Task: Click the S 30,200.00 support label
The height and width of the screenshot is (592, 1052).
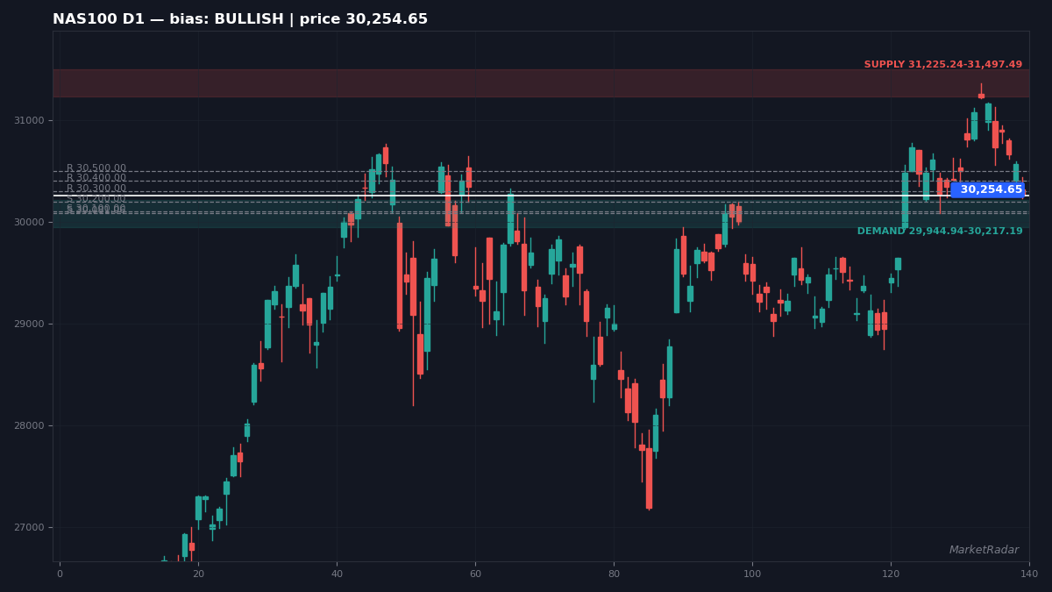Action: pyautogui.click(x=96, y=199)
